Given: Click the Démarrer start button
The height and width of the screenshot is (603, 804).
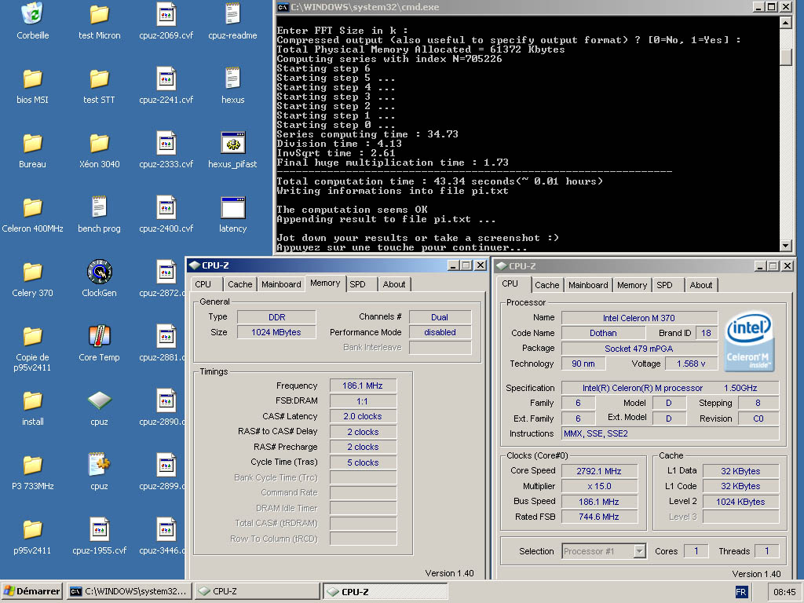Looking at the screenshot, I should pos(31,591).
